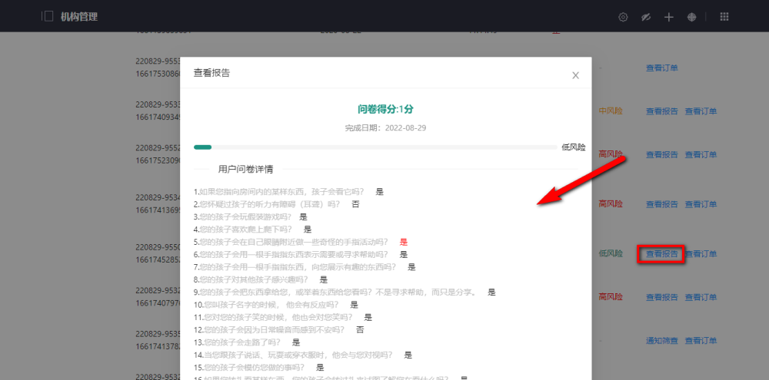Click question 13 about 会走路
Viewport: 769px width, 380px height.
pyautogui.click(x=238, y=342)
